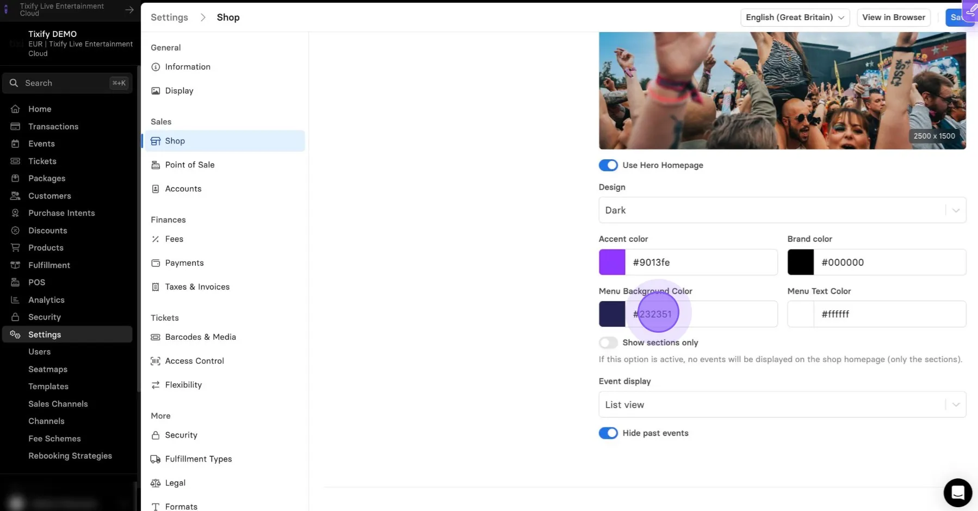The height and width of the screenshot is (511, 978).
Task: Expand the organization switcher arrow at top
Action: tap(129, 10)
